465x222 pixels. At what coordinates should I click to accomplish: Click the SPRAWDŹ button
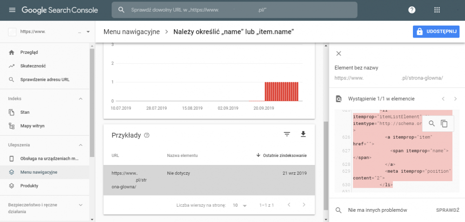point(447,210)
